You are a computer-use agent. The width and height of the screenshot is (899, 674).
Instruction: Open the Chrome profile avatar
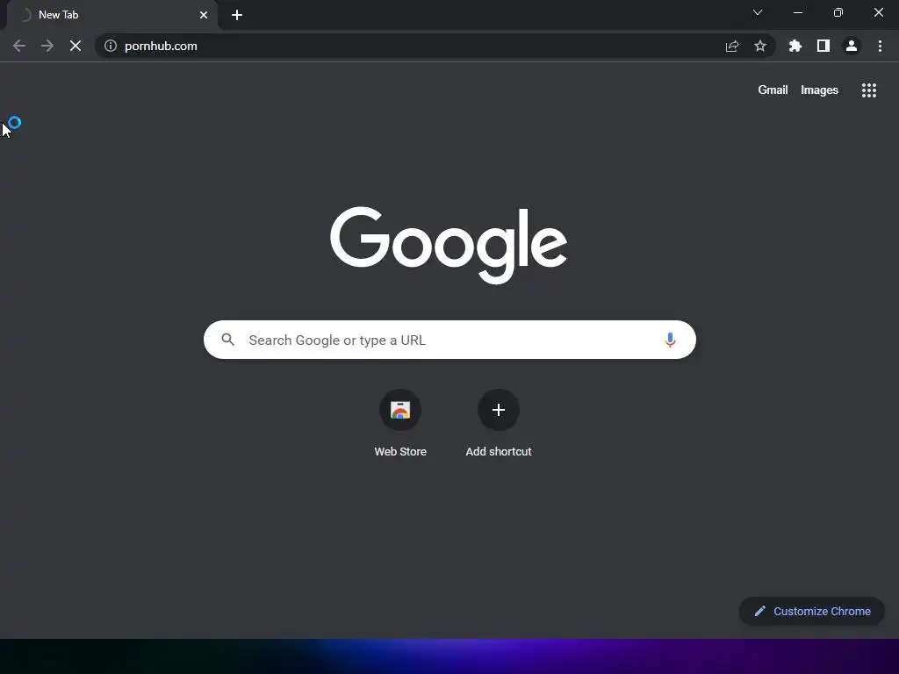point(852,46)
